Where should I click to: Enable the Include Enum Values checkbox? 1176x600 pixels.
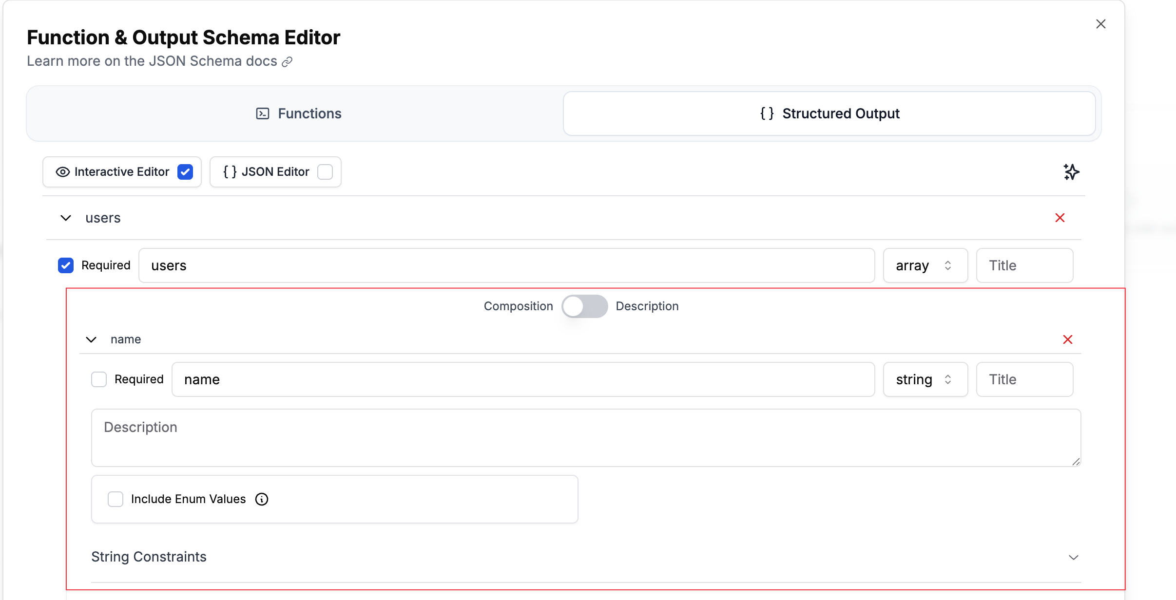116,499
